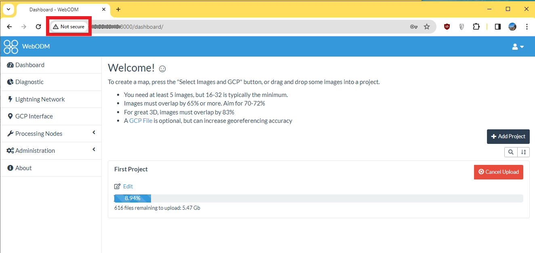535x253 pixels.
Task: Inspect the Not secure site warning
Action: [69, 26]
